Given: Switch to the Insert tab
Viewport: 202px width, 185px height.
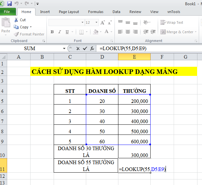Looking at the screenshot, I should [x=45, y=12].
